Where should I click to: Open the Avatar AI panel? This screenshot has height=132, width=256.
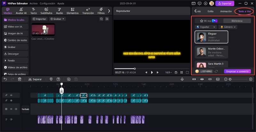(x=21, y=11)
